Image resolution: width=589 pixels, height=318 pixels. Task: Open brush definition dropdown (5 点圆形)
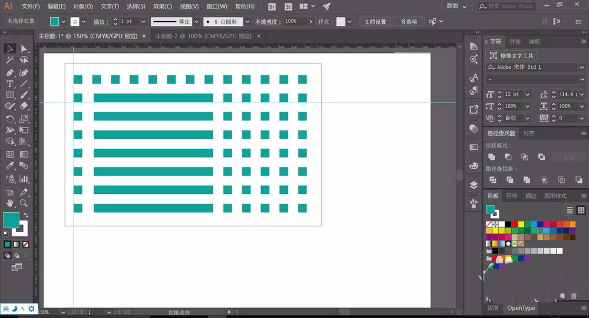pyautogui.click(x=247, y=22)
